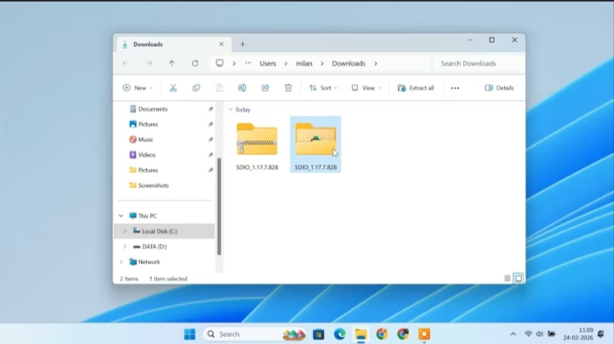Click the '1 item selected' status text
Viewport: 614px width, 344px height.
(168, 278)
